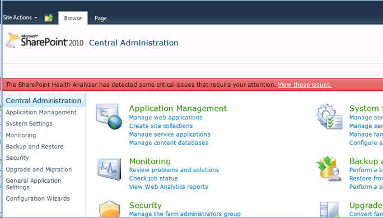Open Configuration Wizards in the sidebar
Viewport: 383px width, 218px height.
38,198
